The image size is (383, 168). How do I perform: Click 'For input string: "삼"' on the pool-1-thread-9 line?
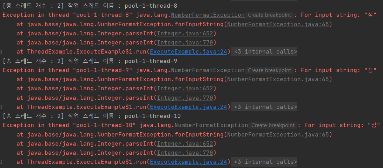tap(338, 70)
